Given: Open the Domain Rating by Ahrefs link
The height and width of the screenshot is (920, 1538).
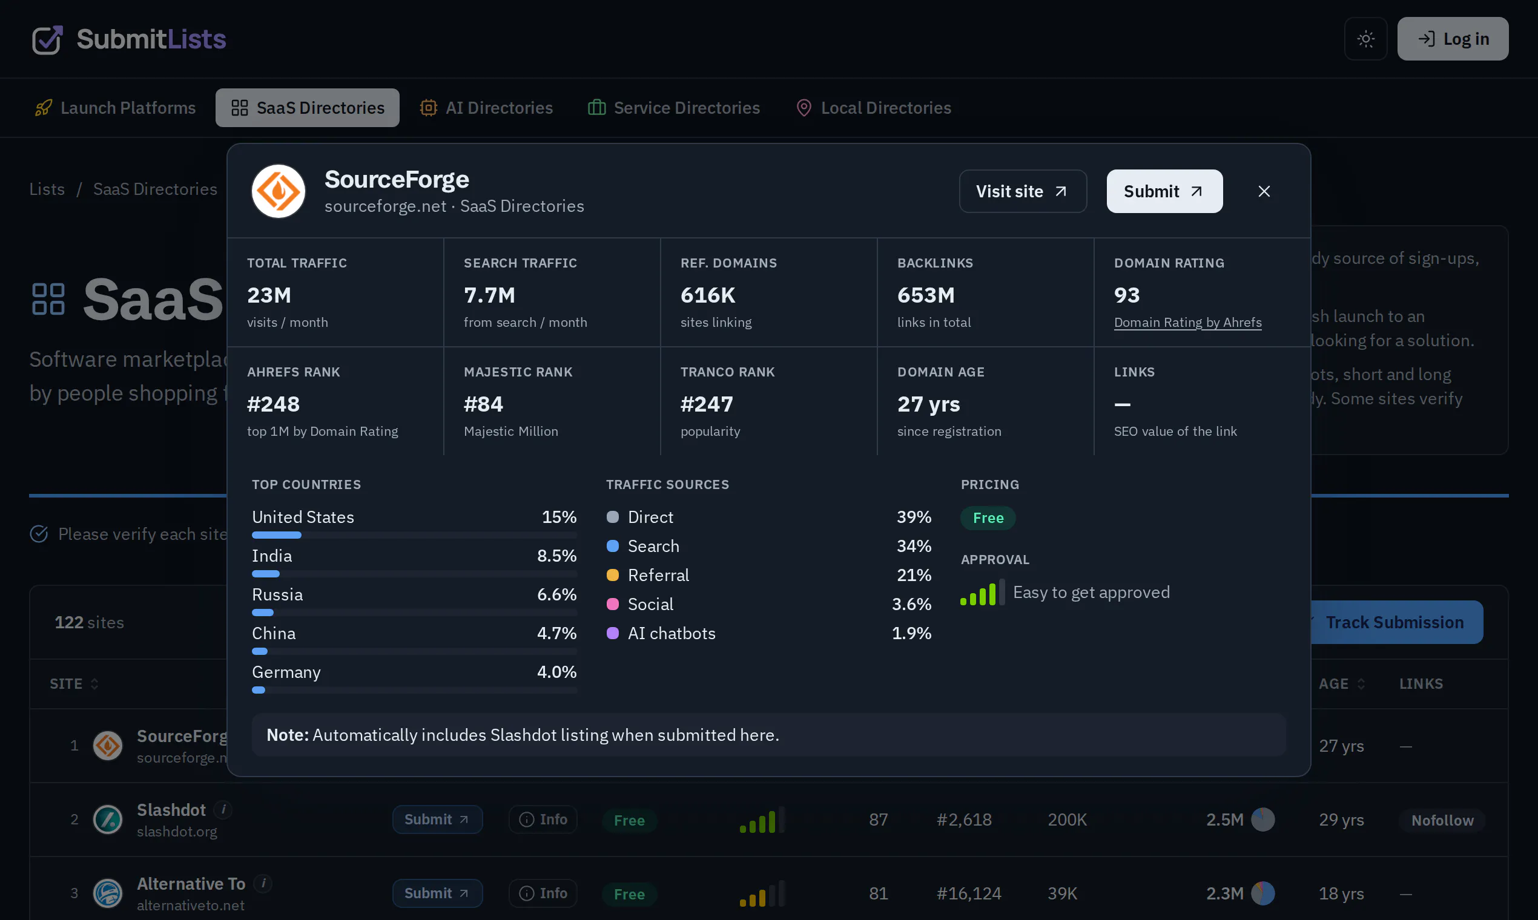Looking at the screenshot, I should (x=1187, y=323).
